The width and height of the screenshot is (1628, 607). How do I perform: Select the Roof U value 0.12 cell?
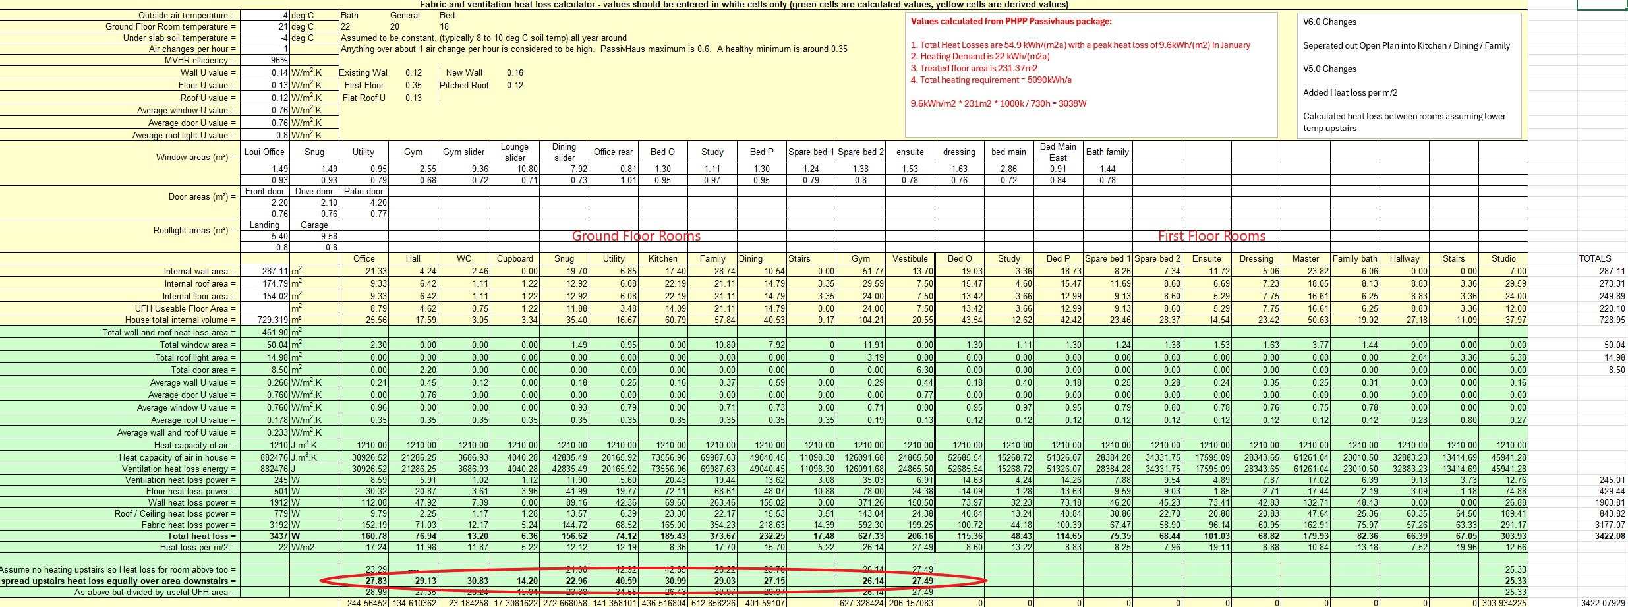click(x=265, y=98)
